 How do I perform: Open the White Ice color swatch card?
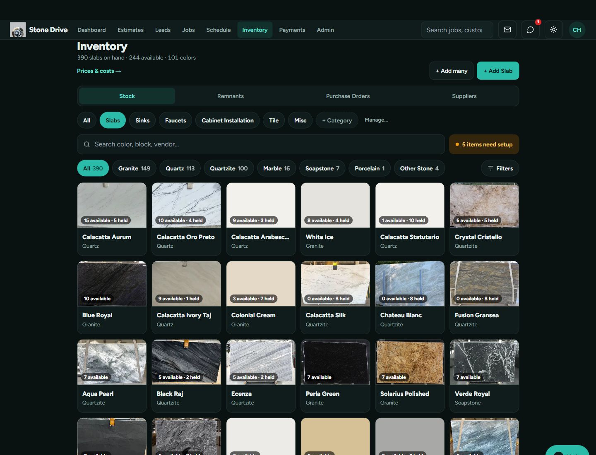tap(335, 219)
